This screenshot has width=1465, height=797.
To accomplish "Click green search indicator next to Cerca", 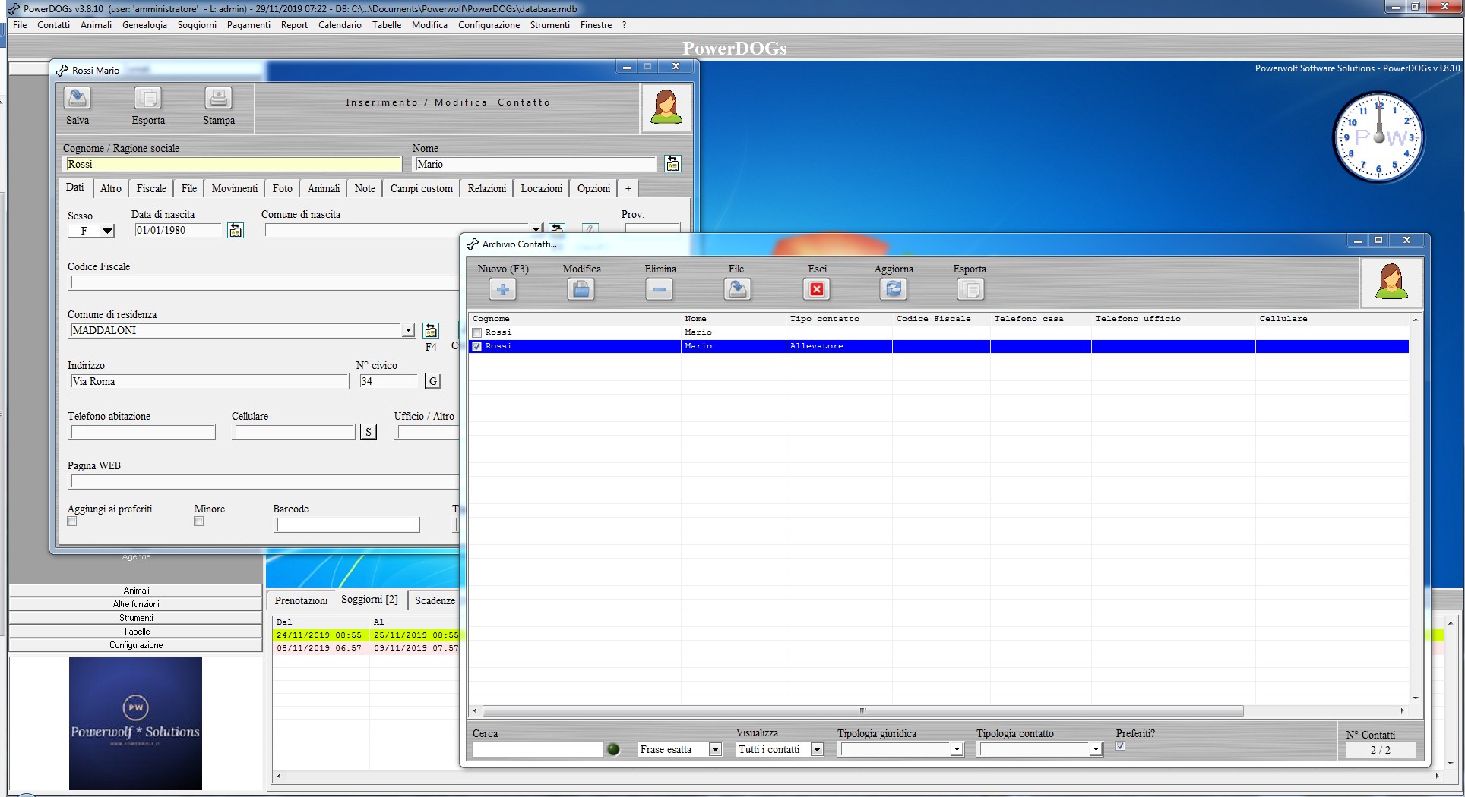I will tap(613, 749).
